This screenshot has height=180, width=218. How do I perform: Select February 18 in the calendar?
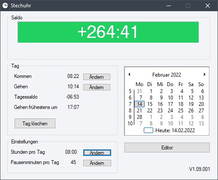click(181, 104)
